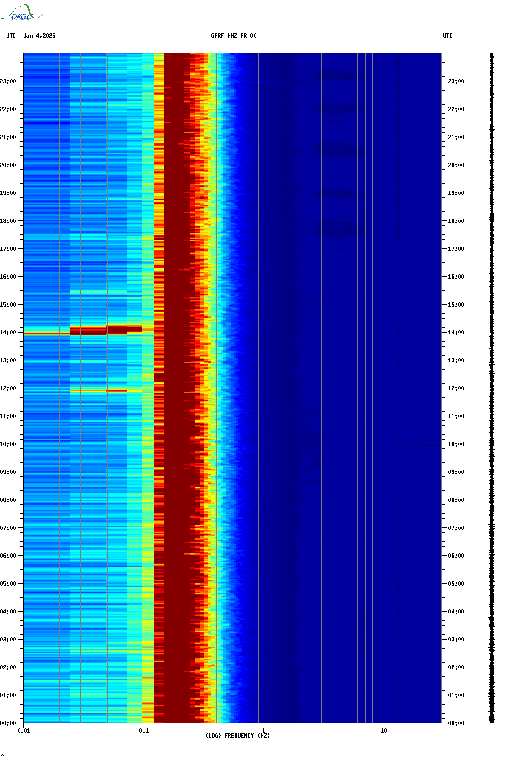Select the 14:00 marker on the left axis

pos(8,333)
